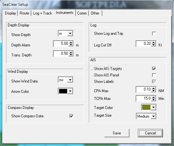Click the Save button
Image resolution: width=174 pixels, height=146 pixels.
117,133
